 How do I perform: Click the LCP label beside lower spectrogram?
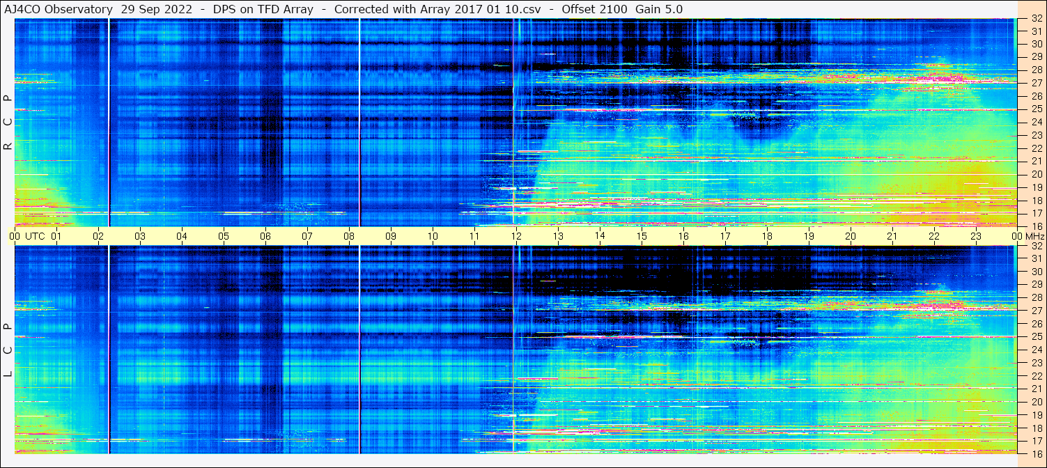(8, 350)
